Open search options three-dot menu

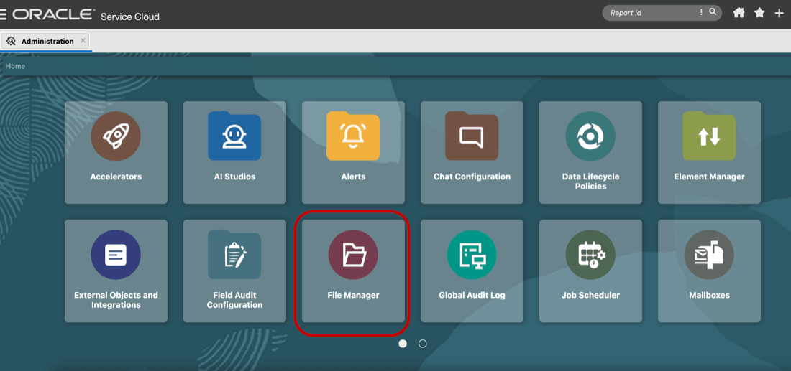tap(701, 12)
